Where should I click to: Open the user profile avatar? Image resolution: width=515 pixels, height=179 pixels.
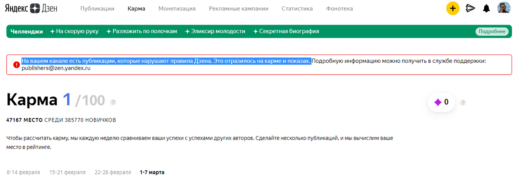(x=503, y=8)
